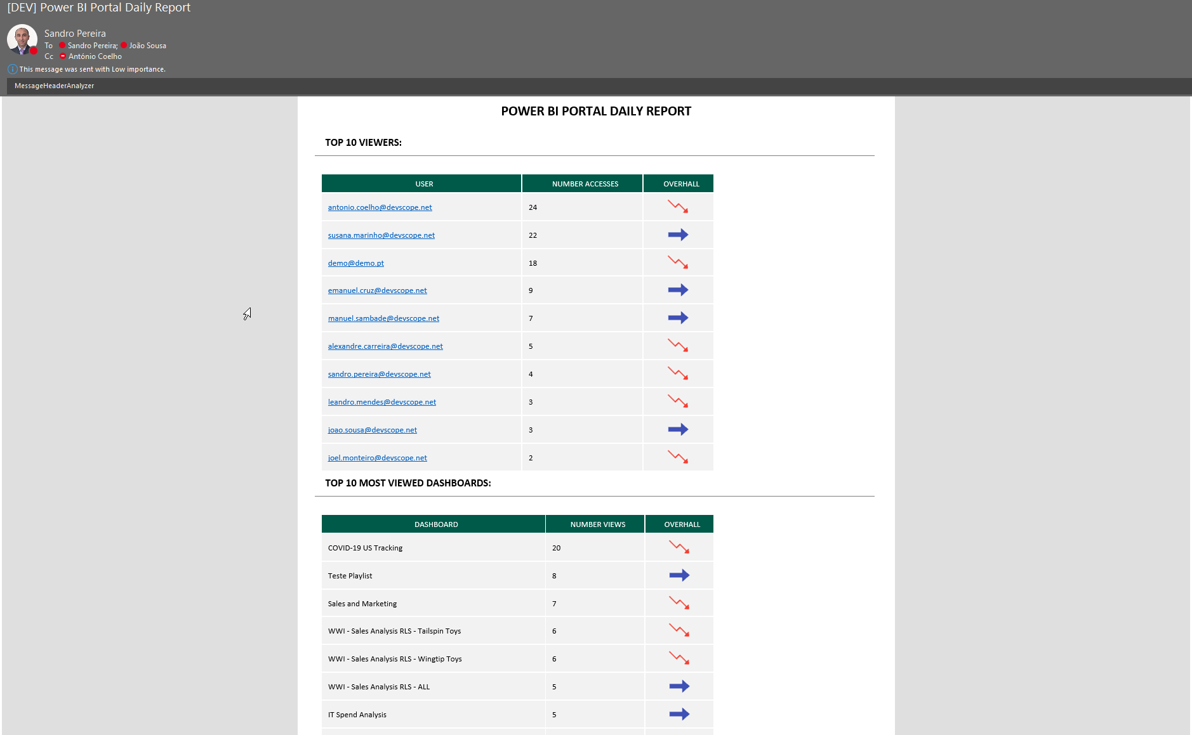Open the antonio.coelho@devscope.net email link
The image size is (1192, 735).
[380, 207]
